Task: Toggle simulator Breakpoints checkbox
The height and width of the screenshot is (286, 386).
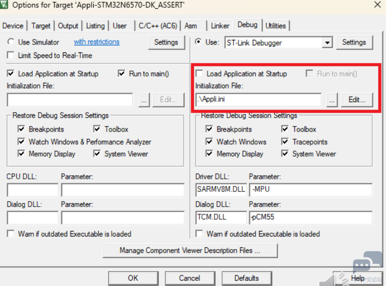Action: click(21, 129)
